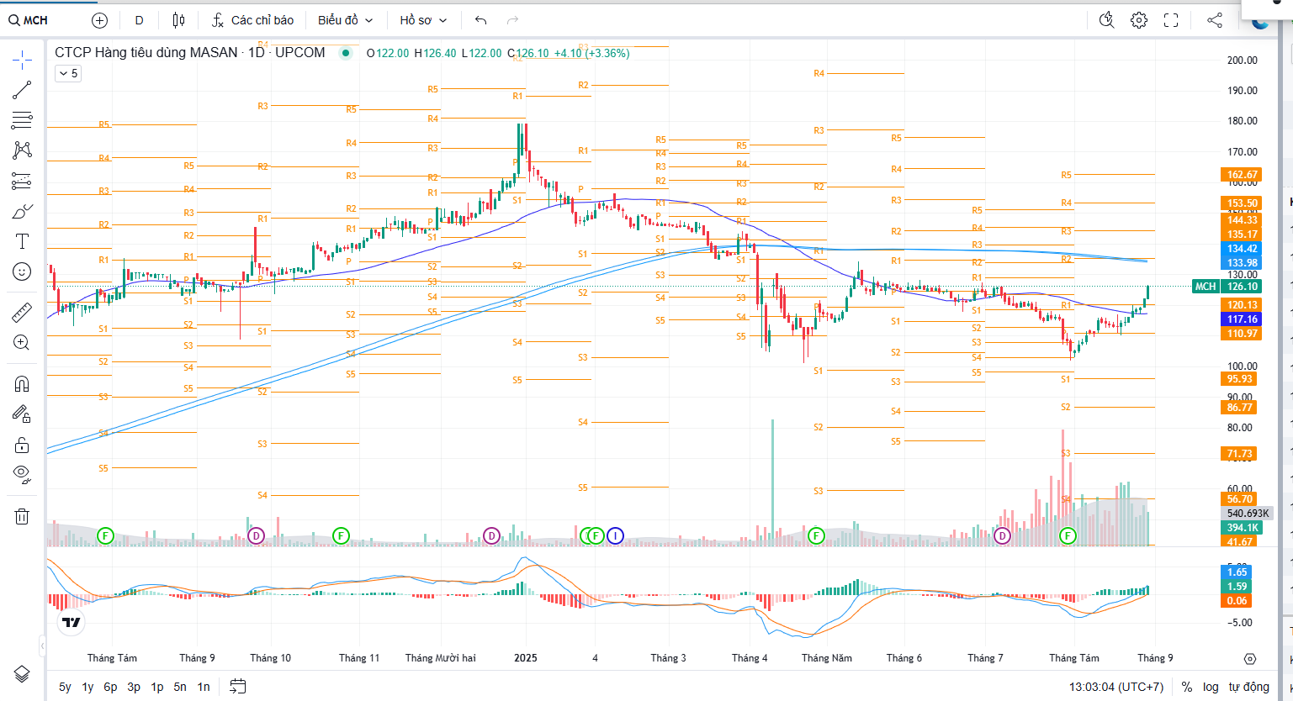Open the MCH symbol search
This screenshot has height=701, width=1293.
(29, 20)
